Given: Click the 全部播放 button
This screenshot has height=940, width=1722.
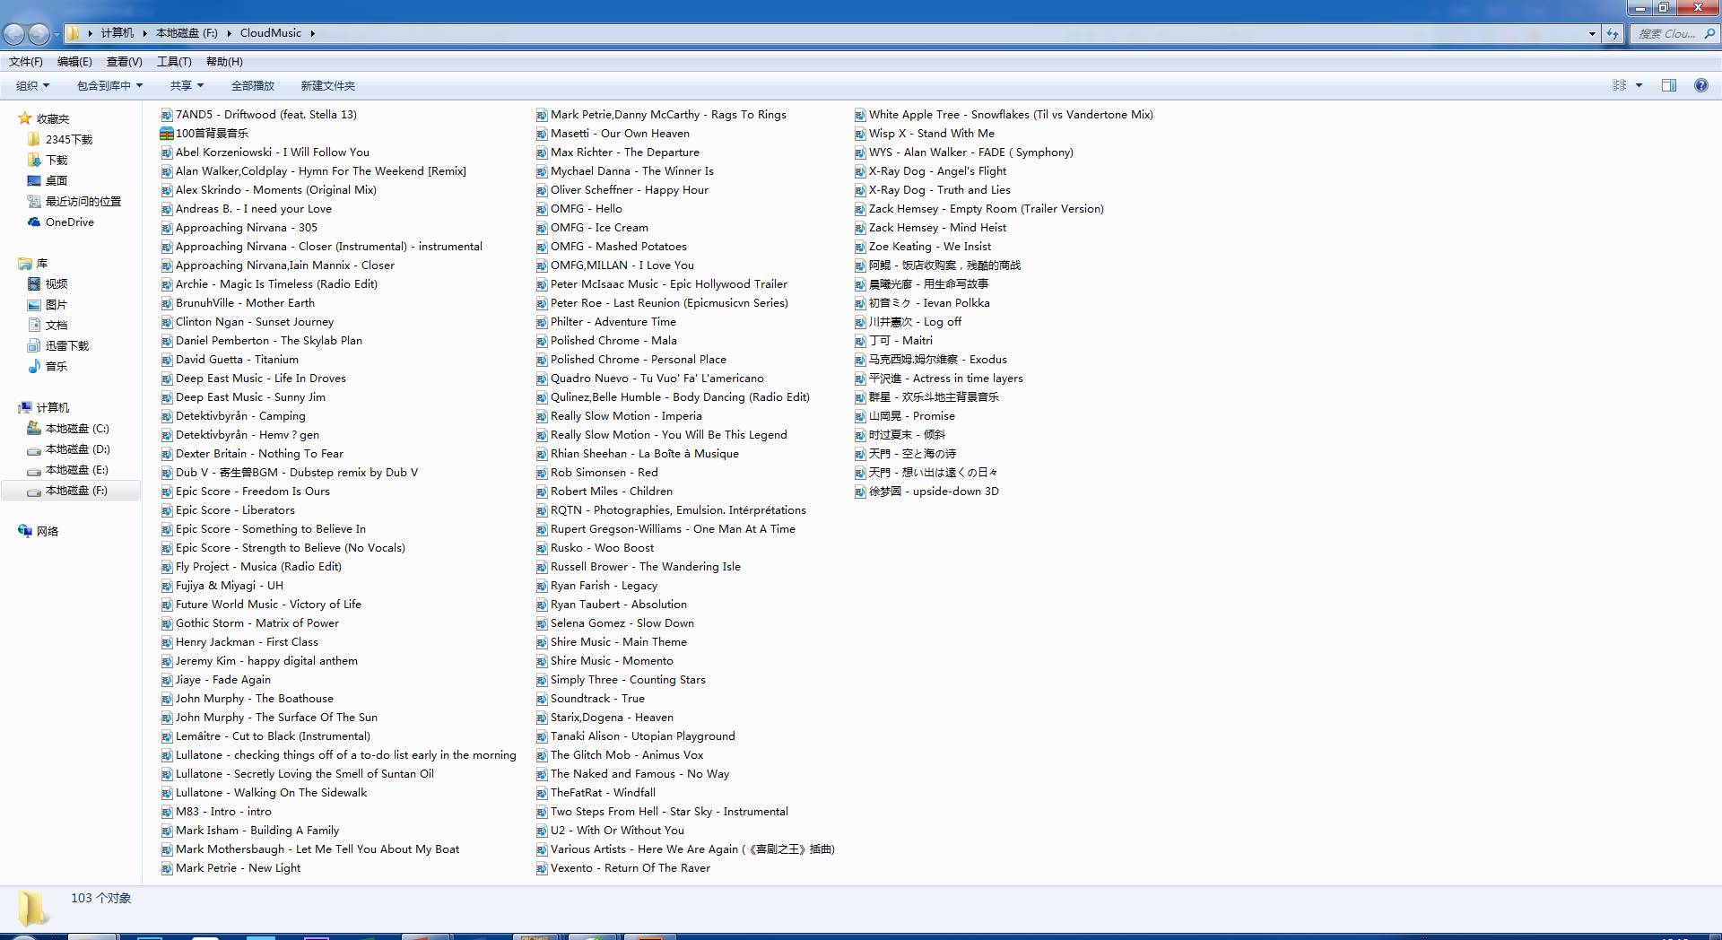Looking at the screenshot, I should coord(253,86).
